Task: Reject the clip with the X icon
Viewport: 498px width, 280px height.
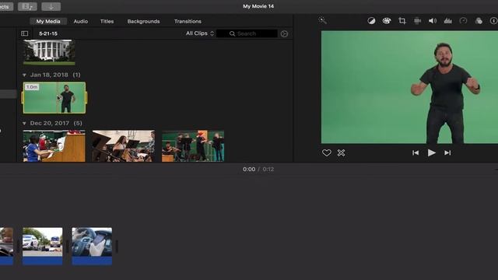Action: tap(341, 152)
